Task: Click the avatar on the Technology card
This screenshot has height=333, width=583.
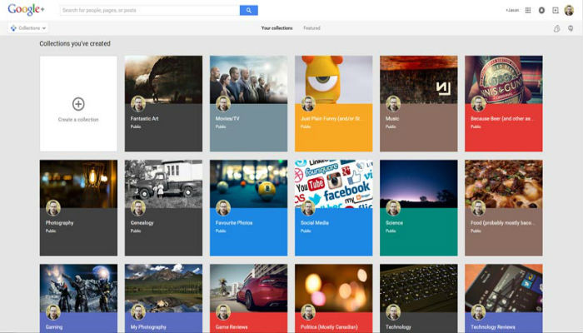Action: tap(393, 312)
